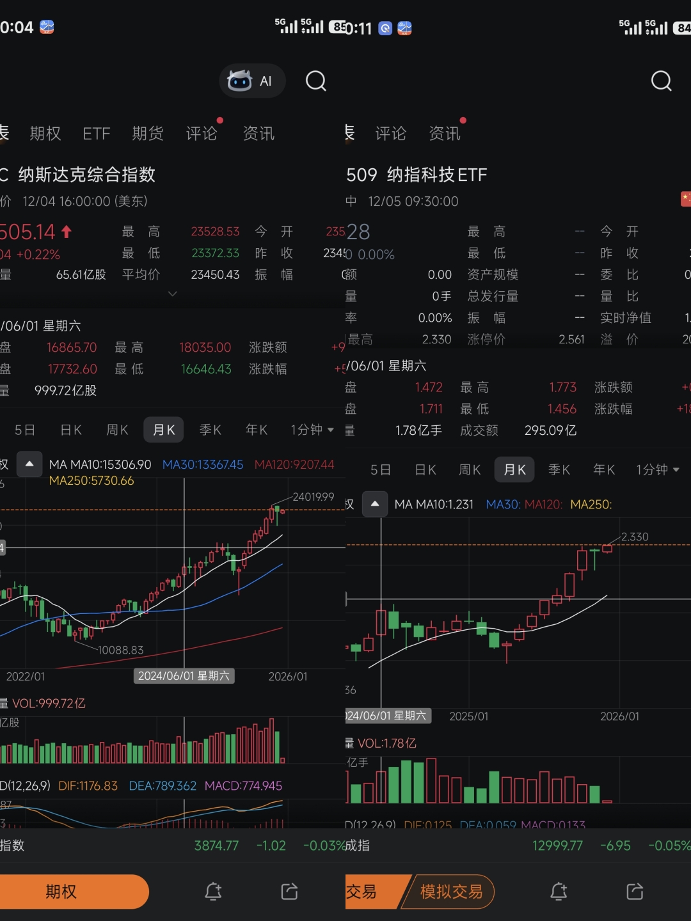
Task: Tap VOL:1.78亿 volume label
Action: 387,743
